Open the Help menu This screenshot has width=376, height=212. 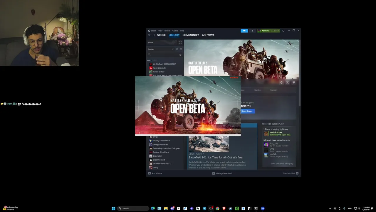point(182,31)
